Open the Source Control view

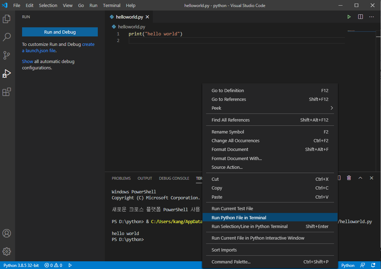[7, 55]
